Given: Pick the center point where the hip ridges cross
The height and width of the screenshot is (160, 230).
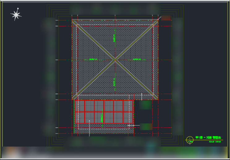Looking at the screenshot, I should 115,60.
